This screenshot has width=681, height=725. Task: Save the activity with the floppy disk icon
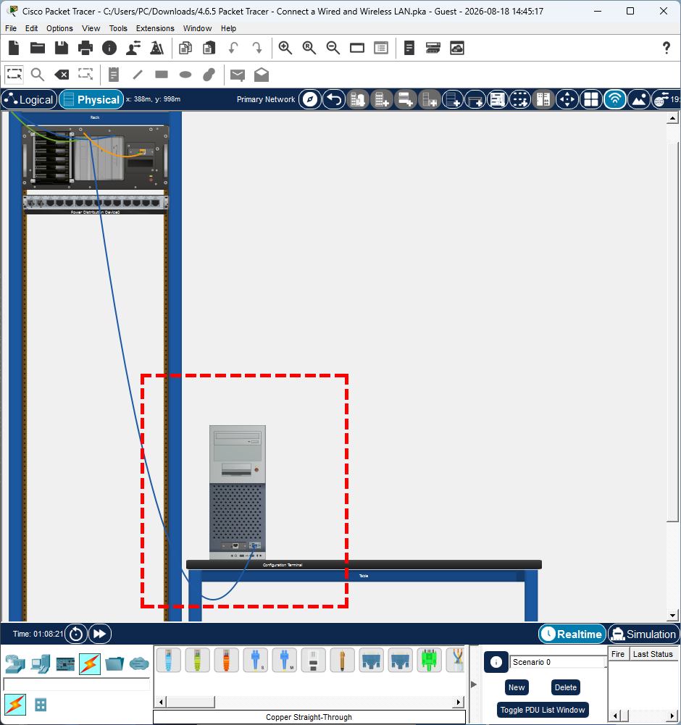(62, 48)
